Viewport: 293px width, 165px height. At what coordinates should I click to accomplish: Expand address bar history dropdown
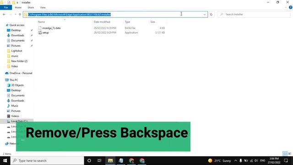(205, 14)
